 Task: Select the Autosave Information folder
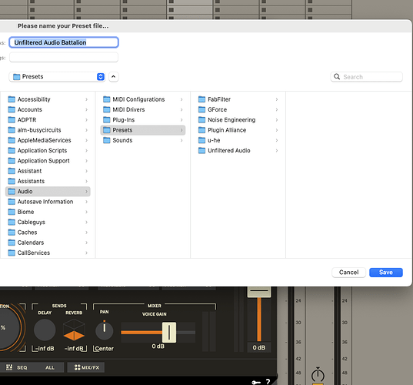[x=48, y=202]
